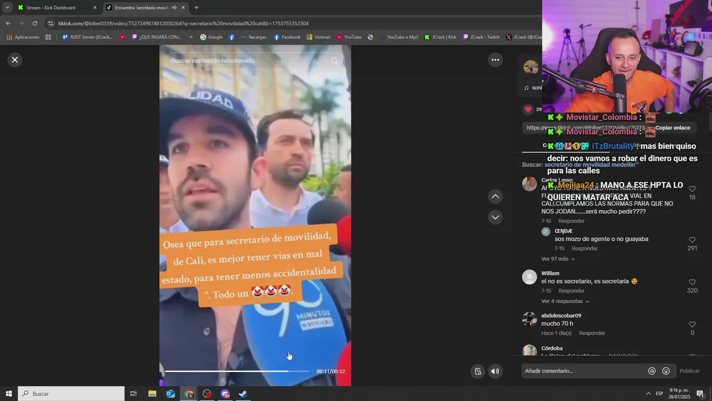Image resolution: width=712 pixels, height=401 pixels.
Task: Click the taskbar 'Buscar' search box
Action: [x=71, y=394]
